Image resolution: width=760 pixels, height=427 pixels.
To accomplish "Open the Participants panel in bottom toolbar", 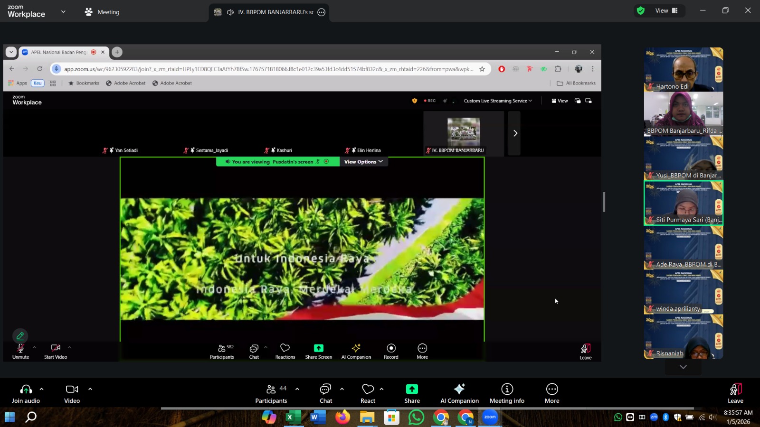I will click(271, 393).
